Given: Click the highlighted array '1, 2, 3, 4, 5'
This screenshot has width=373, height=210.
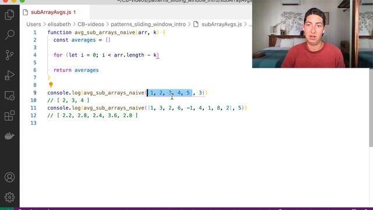Looking at the screenshot, I should coord(170,93).
